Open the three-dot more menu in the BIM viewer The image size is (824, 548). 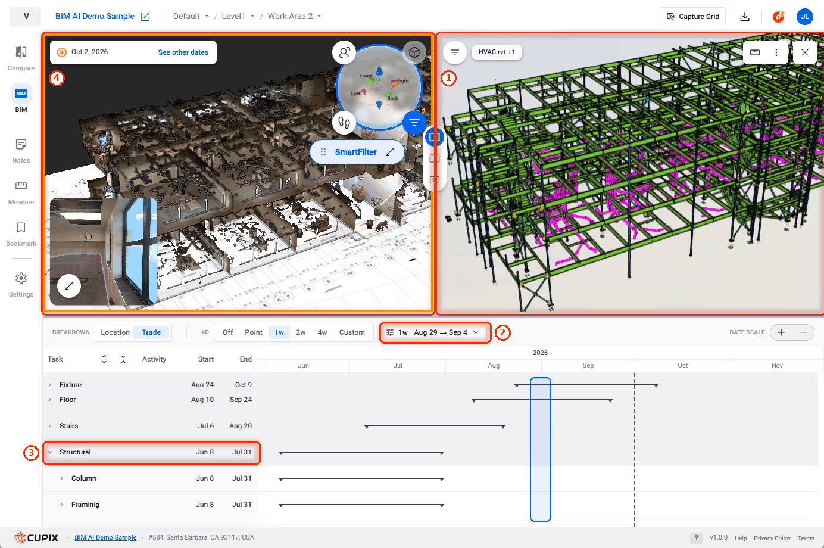(776, 52)
